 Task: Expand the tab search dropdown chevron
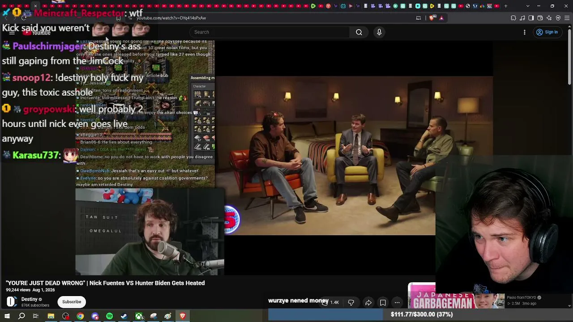(528, 6)
